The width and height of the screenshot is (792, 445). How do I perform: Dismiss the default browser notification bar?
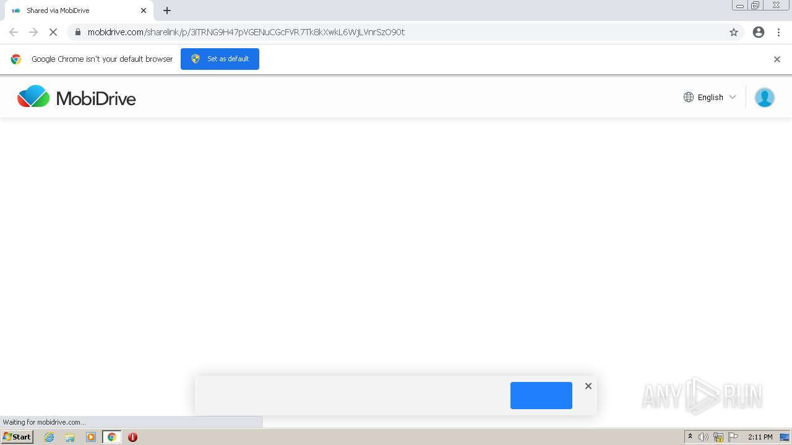click(777, 59)
